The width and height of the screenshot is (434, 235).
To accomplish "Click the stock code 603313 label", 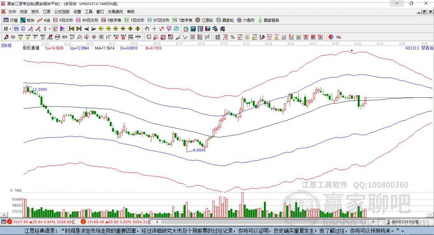I will point(412,48).
